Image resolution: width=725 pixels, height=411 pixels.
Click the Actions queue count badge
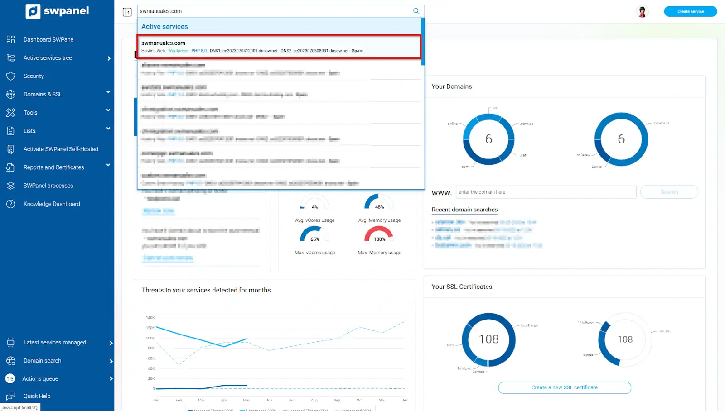10,379
